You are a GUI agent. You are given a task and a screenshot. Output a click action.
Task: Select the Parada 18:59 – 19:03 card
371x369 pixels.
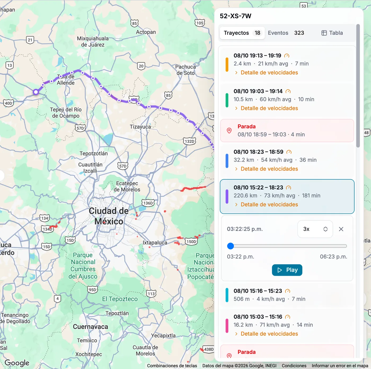(287, 131)
